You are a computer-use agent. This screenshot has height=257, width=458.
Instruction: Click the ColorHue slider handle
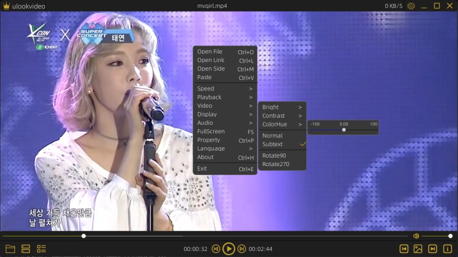click(x=344, y=130)
